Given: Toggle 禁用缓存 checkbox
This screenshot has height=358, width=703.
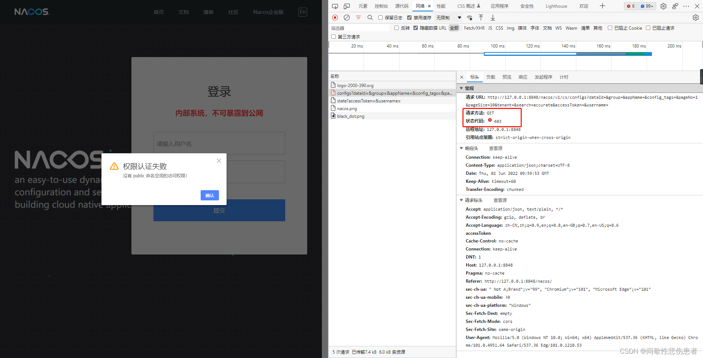Looking at the screenshot, I should pos(409,18).
